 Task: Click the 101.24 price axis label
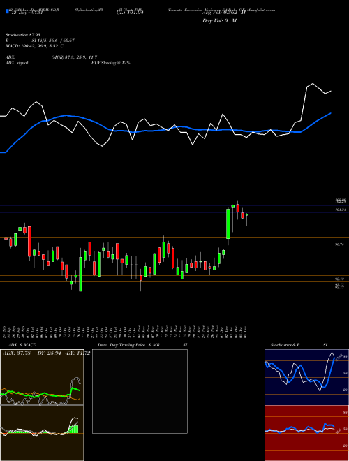point(340,210)
